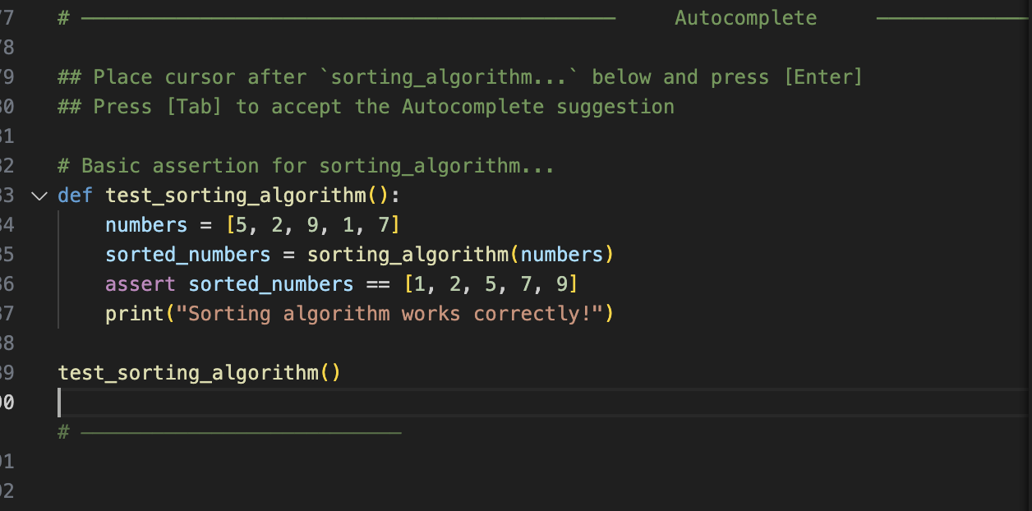Click the "[Tab]" word in the comment
Viewport: 1032px width, 511px height.
(x=194, y=107)
